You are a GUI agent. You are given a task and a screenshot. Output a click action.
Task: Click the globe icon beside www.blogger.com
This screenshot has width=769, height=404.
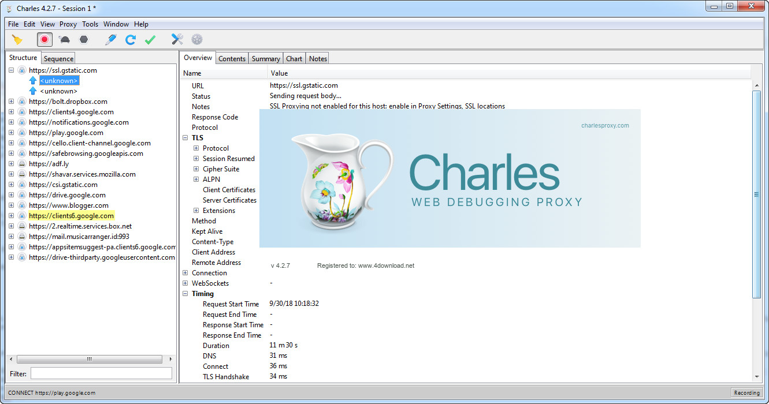coord(22,205)
